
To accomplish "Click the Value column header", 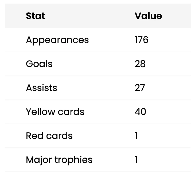I will click(x=148, y=16).
